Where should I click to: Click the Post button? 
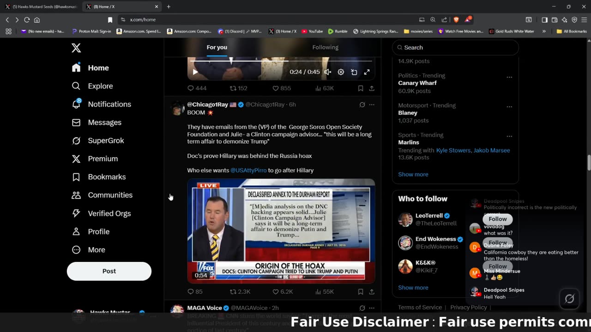coord(109,271)
